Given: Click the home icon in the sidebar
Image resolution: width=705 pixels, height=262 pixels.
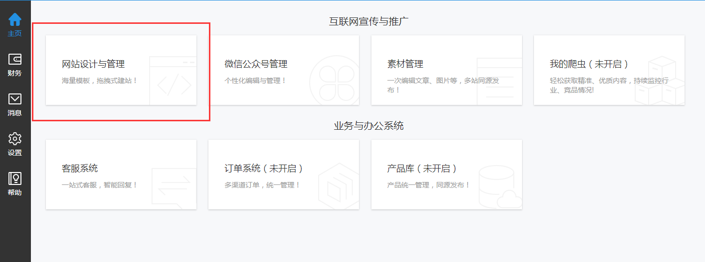Looking at the screenshot, I should [15, 20].
